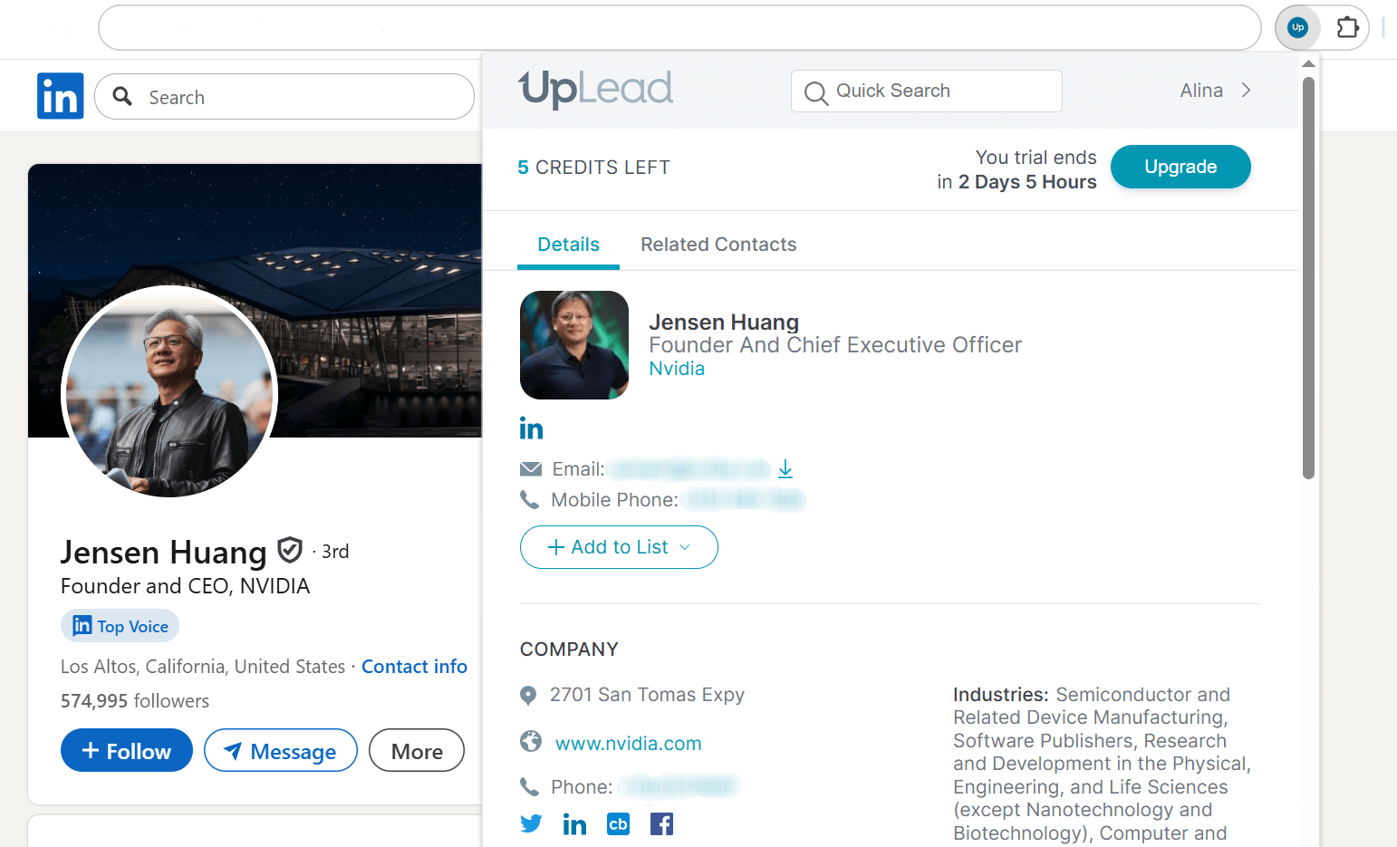The height and width of the screenshot is (847, 1397).
Task: Switch to the Related Contacts tab
Action: [x=718, y=245]
